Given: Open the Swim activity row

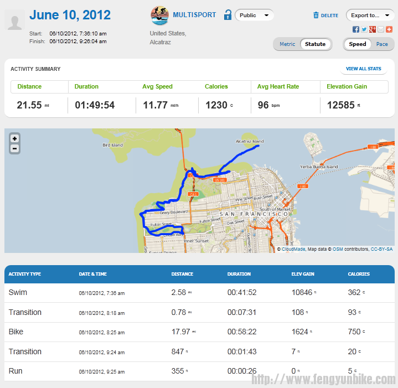Looking at the screenshot, I should [x=17, y=292].
